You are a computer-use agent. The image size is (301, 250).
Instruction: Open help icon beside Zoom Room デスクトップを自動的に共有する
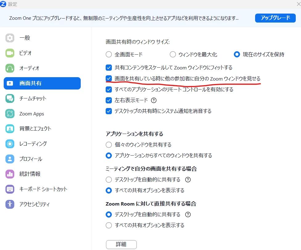188,215
